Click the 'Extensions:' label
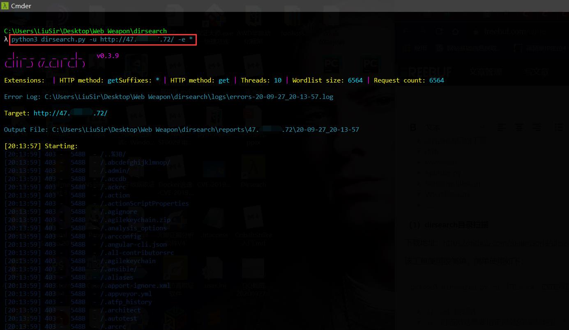This screenshot has height=330, width=569. tap(24, 80)
